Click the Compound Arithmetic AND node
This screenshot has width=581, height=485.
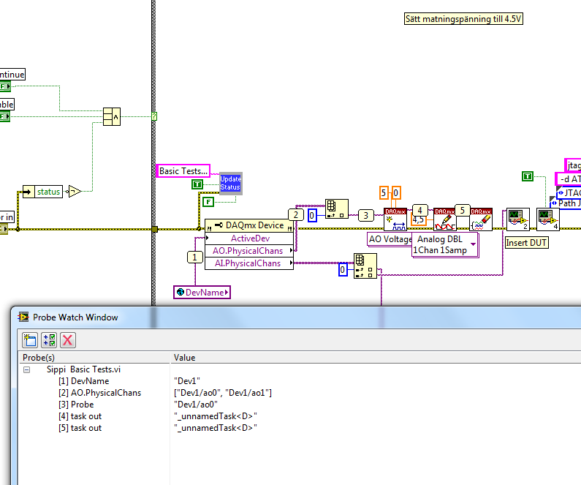(x=112, y=117)
